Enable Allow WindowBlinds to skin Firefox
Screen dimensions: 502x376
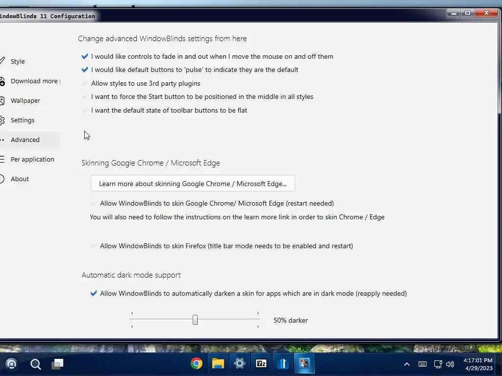point(94,246)
